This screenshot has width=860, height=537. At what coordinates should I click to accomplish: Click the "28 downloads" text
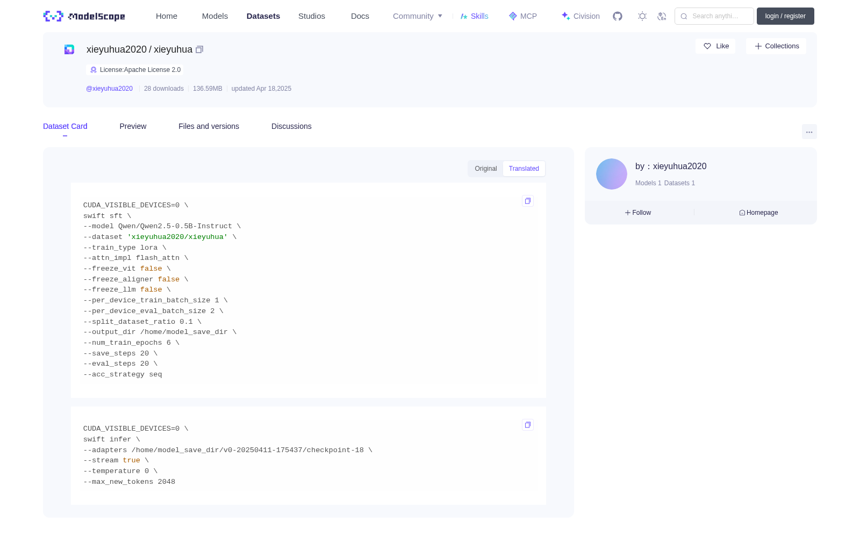164,89
